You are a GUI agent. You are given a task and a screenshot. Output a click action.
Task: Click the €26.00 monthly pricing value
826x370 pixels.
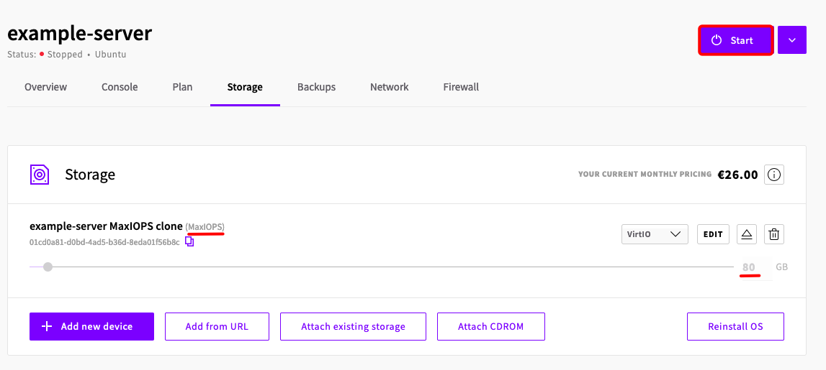click(737, 175)
